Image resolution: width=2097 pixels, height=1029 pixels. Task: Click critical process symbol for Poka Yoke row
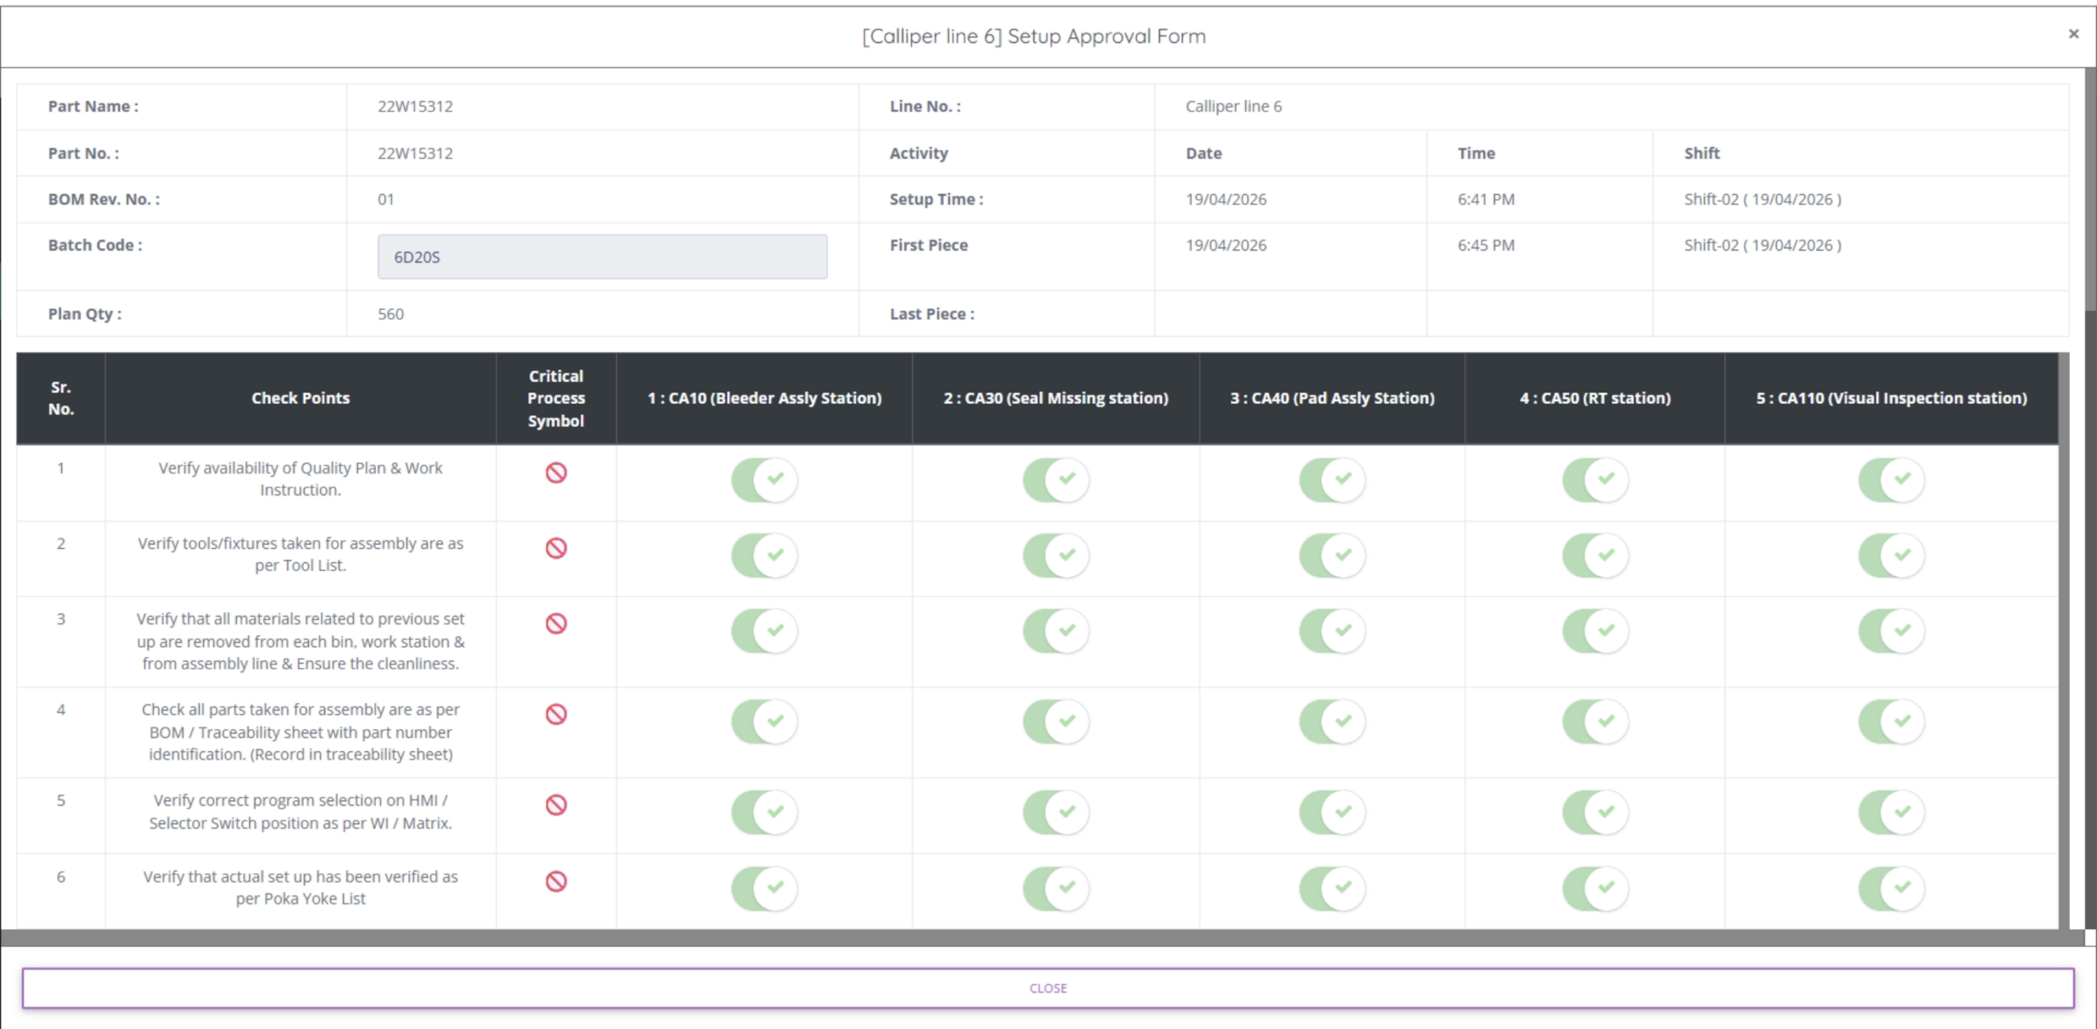tap(556, 882)
